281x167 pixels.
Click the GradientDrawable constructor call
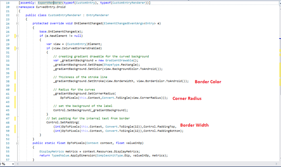[x=121, y=60]
